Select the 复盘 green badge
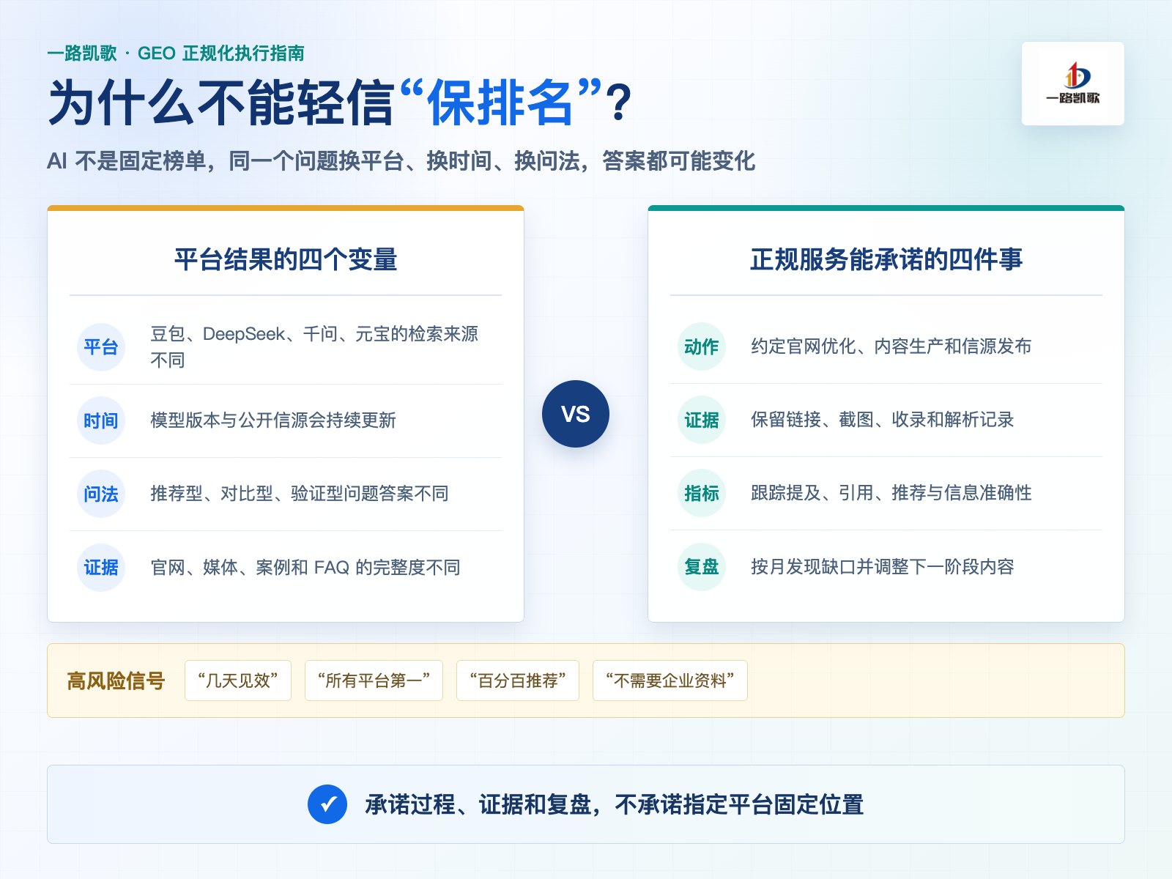This screenshot has height=879, width=1172. tap(702, 567)
